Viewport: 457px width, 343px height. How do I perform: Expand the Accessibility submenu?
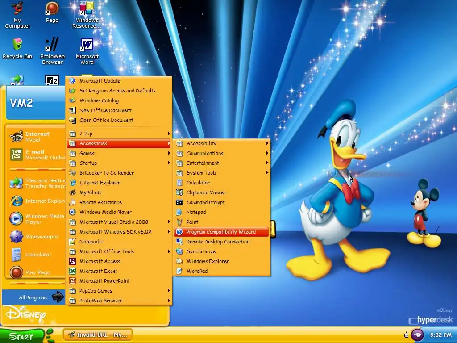tap(222, 143)
